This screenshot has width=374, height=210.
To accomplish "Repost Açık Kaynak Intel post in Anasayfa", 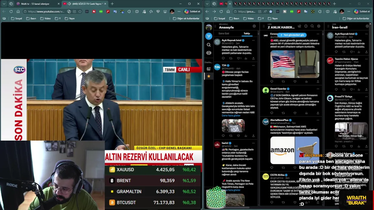I will click(x=231, y=58).
